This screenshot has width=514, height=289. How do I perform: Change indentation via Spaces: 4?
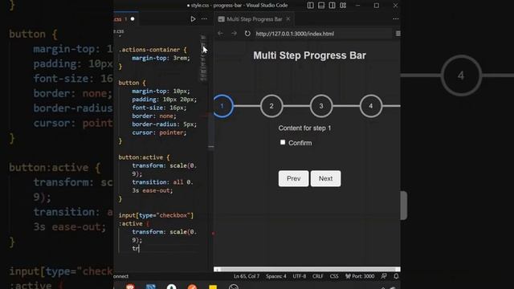click(x=276, y=276)
